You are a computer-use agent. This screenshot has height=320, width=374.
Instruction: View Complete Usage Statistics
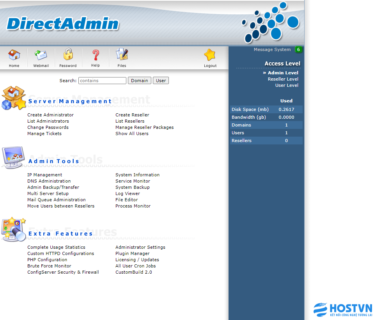pos(56,247)
